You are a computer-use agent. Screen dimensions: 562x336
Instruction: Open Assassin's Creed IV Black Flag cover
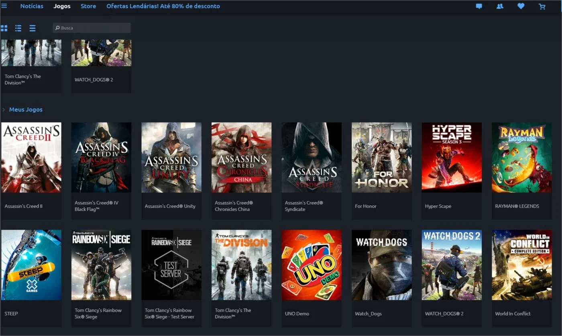pyautogui.click(x=101, y=158)
